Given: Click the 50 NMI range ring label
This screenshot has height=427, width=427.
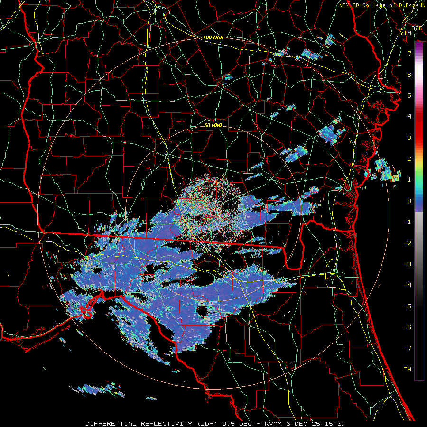Looking at the screenshot, I should (213, 125).
